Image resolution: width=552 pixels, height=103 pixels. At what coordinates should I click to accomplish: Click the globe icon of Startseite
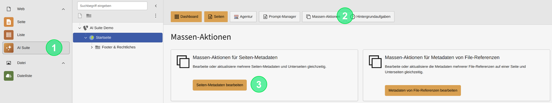(x=92, y=38)
